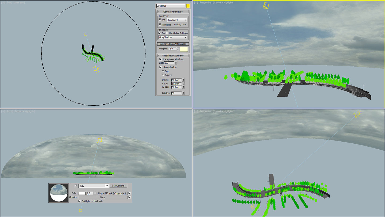The width and height of the screenshot is (385, 217).
Task: Click the spinner next to the 2,5 color multiplier
Action: click(95, 193)
